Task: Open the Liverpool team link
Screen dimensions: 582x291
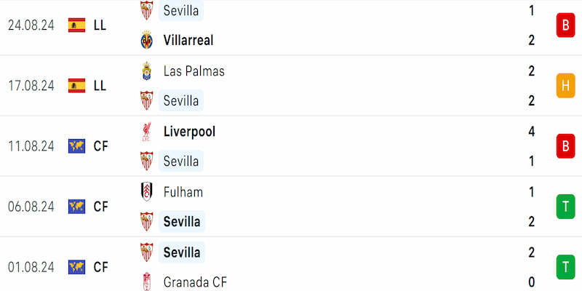Action: coord(189,132)
